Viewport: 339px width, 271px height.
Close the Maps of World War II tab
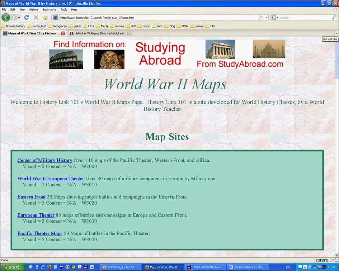point(63,33)
